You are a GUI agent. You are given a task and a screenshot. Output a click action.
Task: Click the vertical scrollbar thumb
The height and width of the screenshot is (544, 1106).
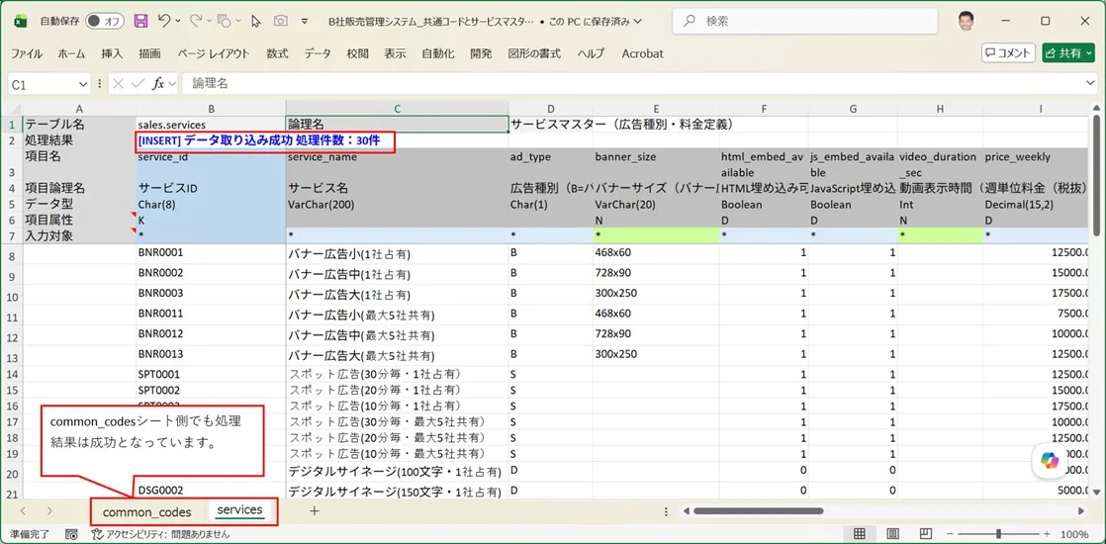pyautogui.click(x=1097, y=174)
